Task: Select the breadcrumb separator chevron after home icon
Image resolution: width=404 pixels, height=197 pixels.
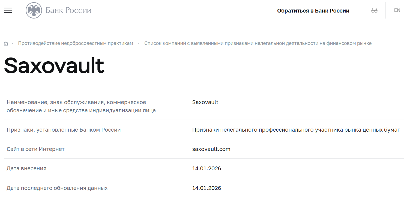Action: point(12,43)
